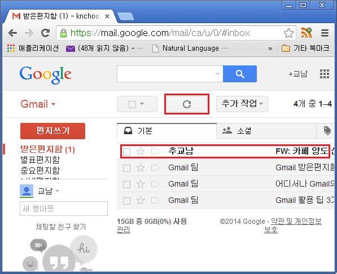Toggle importance marker on Gmail 활용 팁 email
This screenshot has width=337, height=274.
pyautogui.click(x=155, y=201)
